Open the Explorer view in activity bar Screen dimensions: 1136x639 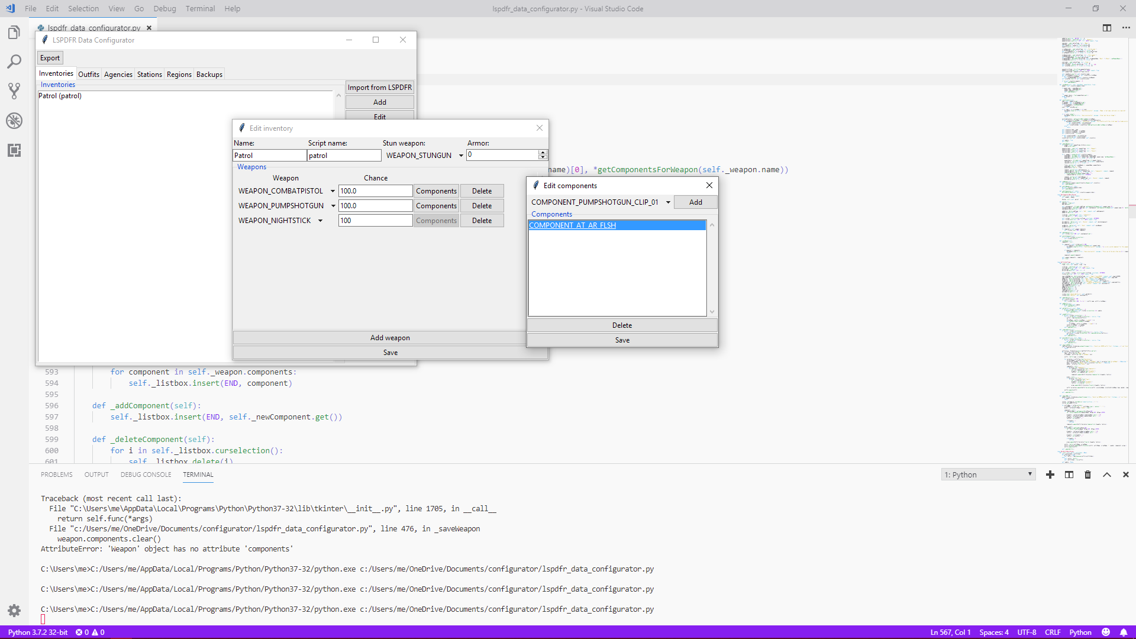[14, 33]
